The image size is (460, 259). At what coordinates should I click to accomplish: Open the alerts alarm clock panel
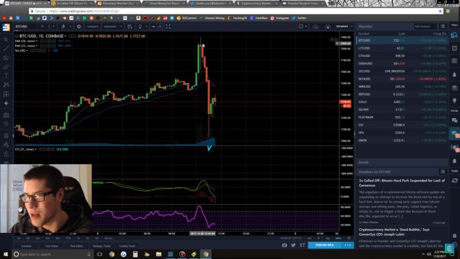pos(454,48)
